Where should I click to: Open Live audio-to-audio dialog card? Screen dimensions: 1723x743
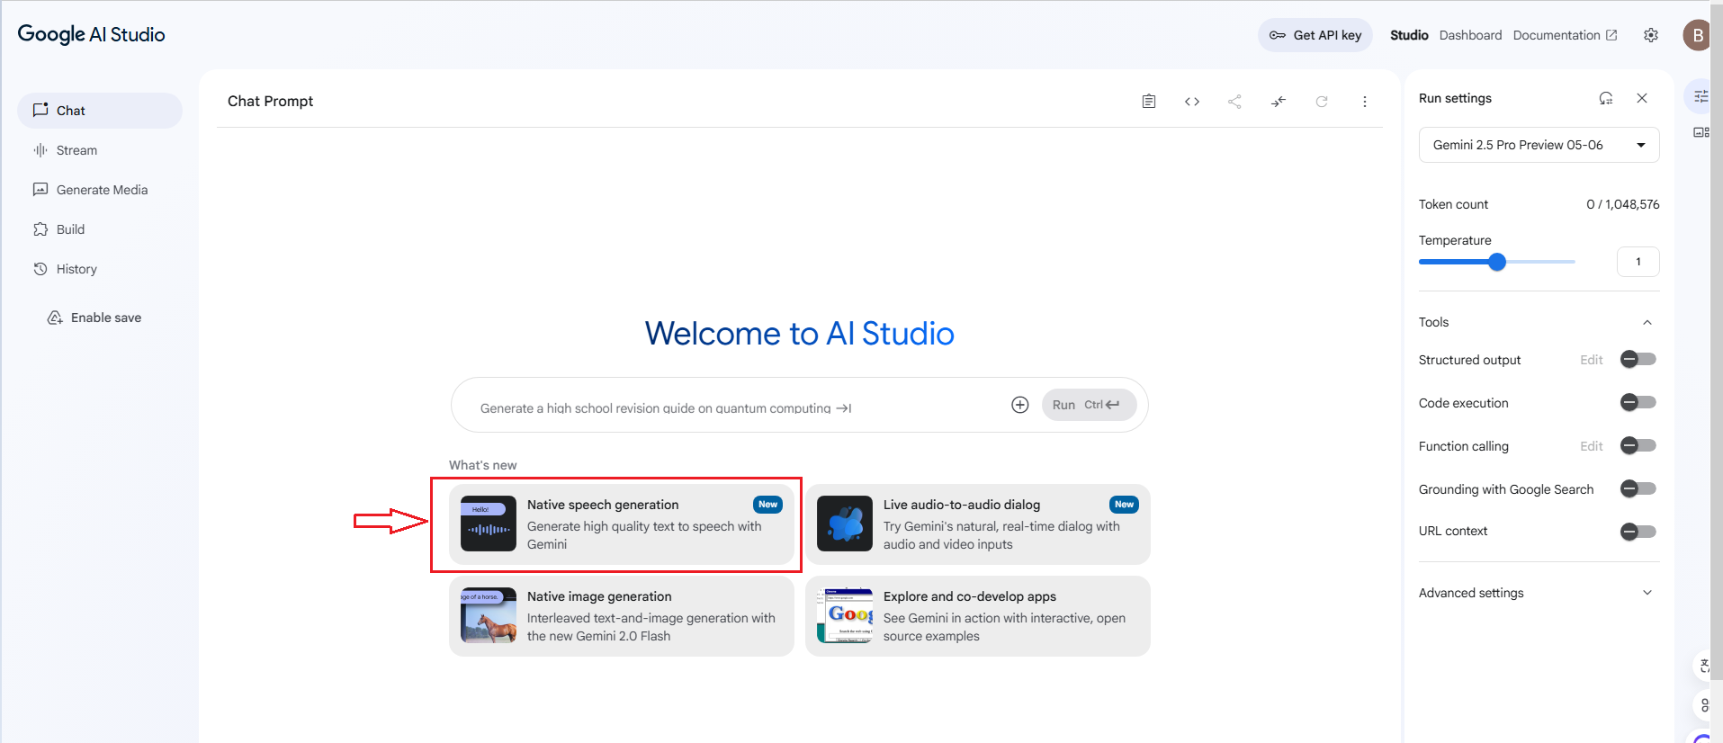coord(978,524)
